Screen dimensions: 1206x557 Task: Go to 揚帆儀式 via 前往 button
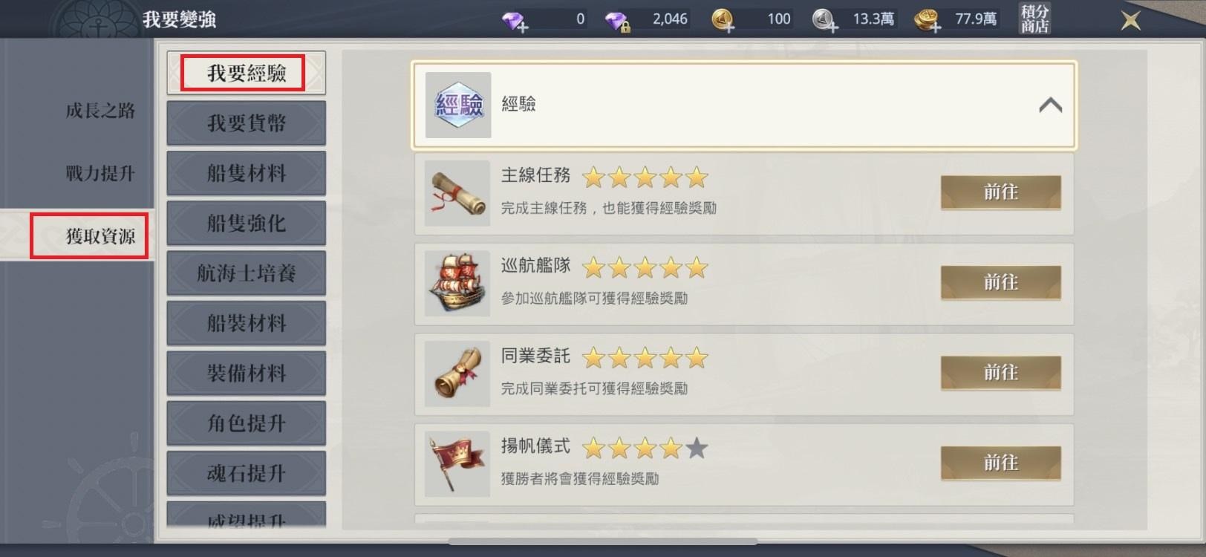(1000, 463)
